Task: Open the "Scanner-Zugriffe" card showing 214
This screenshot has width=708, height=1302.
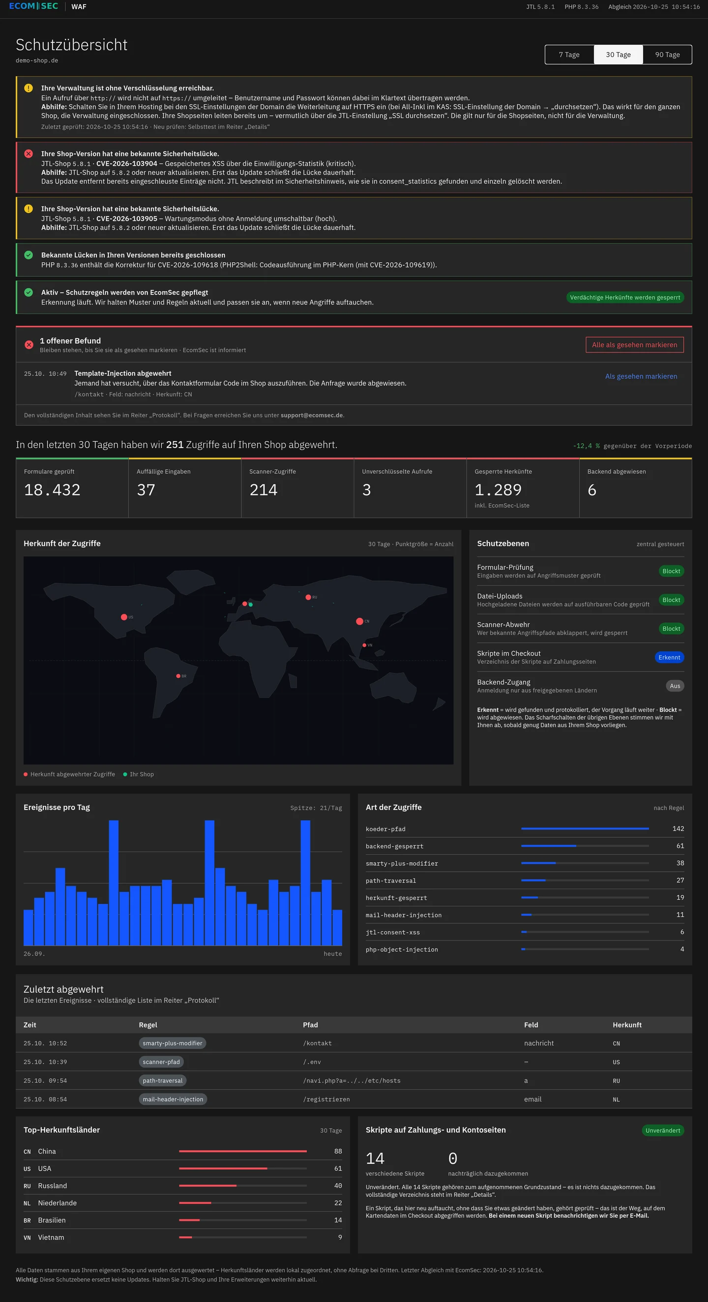Action: 297,488
